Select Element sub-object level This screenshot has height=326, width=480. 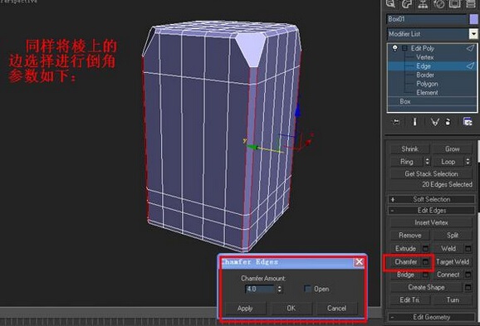tap(427, 92)
